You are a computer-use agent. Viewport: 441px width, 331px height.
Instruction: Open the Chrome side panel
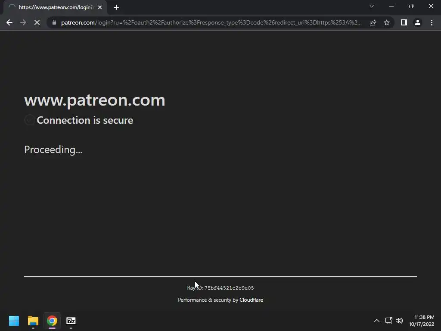tap(404, 22)
